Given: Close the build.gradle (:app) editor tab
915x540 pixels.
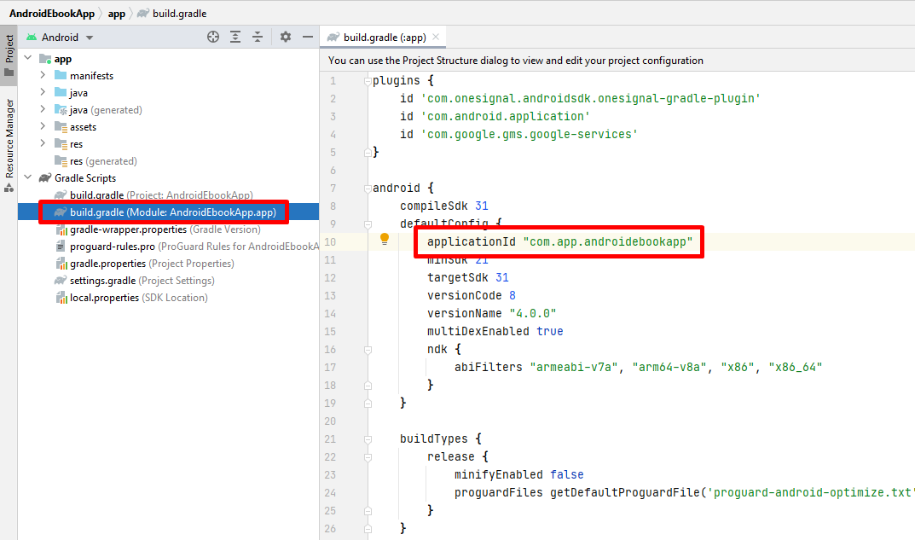Looking at the screenshot, I should (436, 38).
